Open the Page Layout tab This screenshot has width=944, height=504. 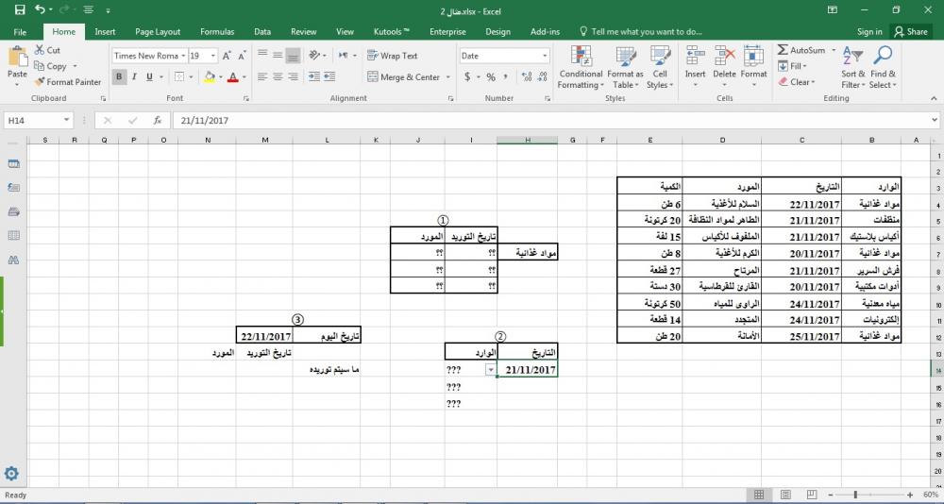tap(158, 31)
